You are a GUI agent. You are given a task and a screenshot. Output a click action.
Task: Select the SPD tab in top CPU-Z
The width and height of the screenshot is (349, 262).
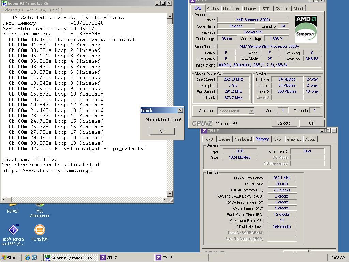coord(266,9)
